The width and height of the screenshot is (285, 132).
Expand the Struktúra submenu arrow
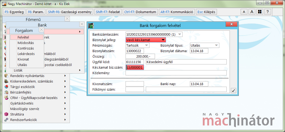click(65, 114)
